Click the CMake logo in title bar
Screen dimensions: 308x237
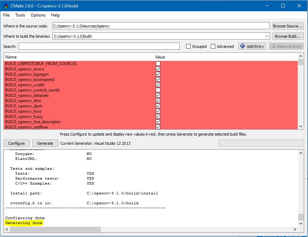[6, 6]
